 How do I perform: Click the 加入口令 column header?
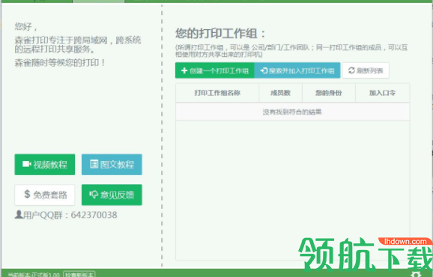pos(383,93)
